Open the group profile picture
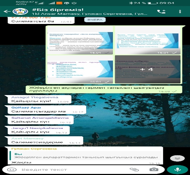 click(20, 12)
